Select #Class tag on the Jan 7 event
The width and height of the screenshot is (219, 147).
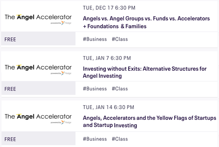coord(120,89)
